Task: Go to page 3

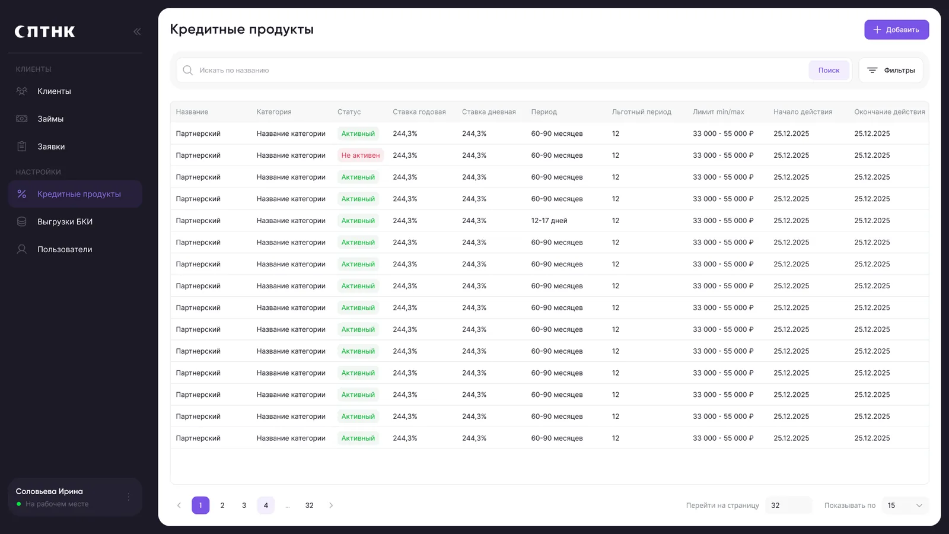Action: pyautogui.click(x=244, y=506)
